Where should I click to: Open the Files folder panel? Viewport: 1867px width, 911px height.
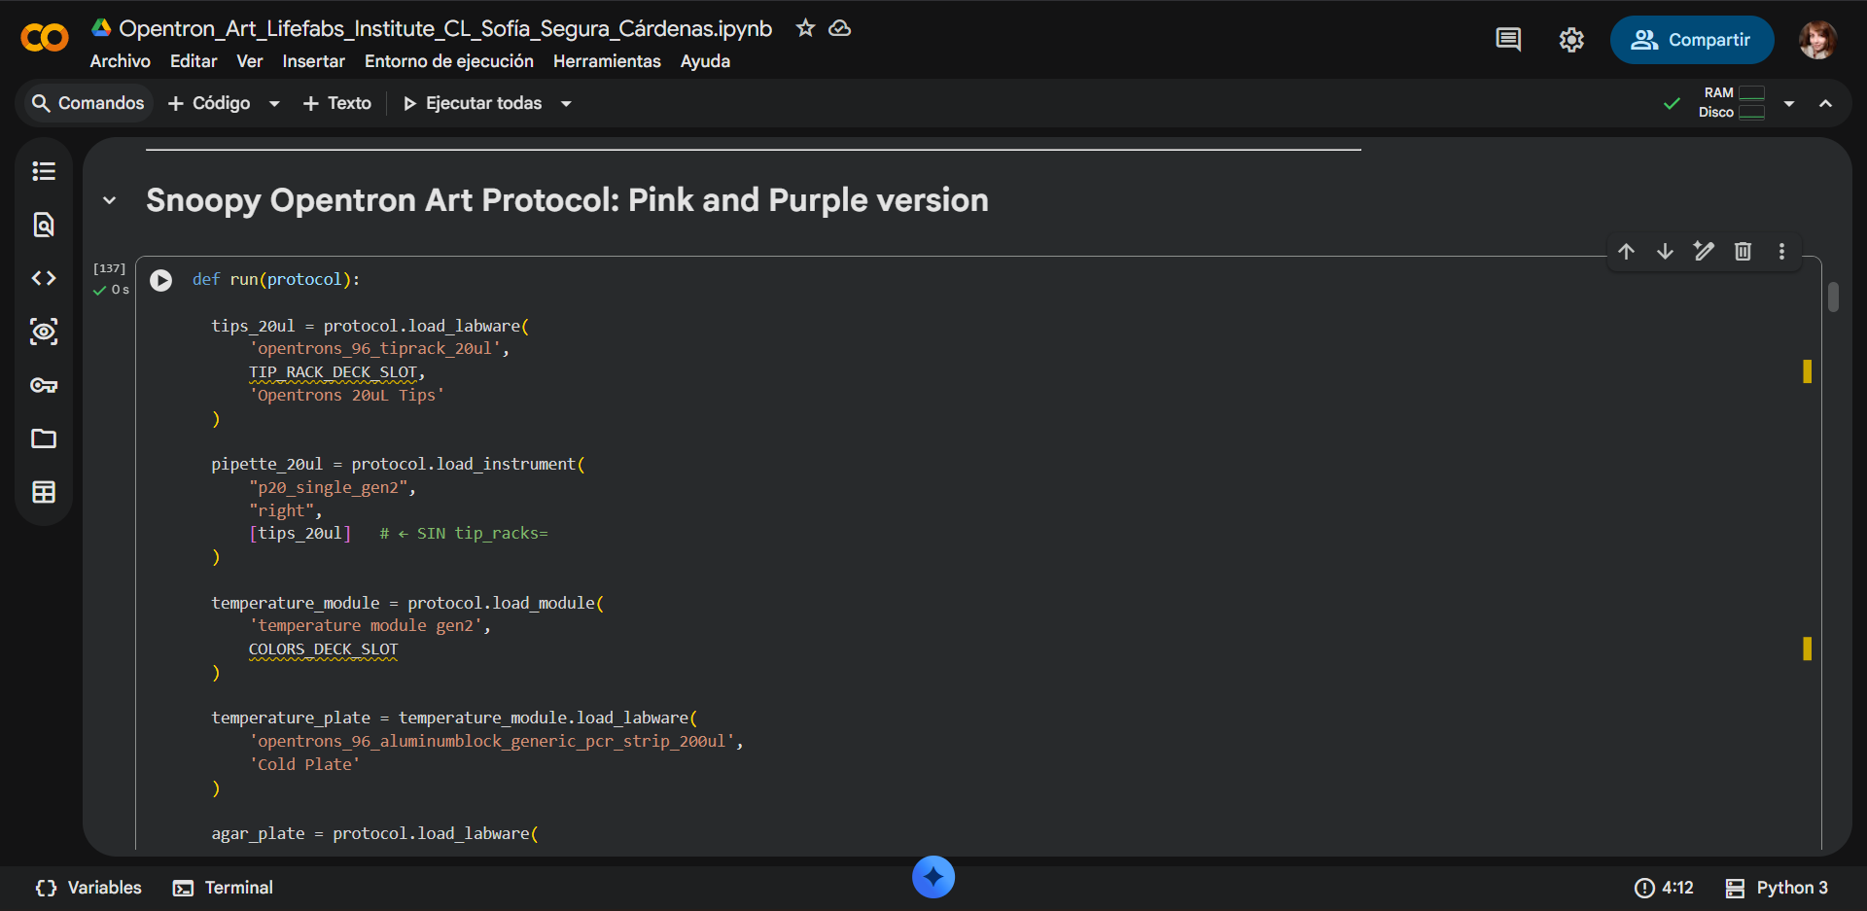(x=44, y=438)
